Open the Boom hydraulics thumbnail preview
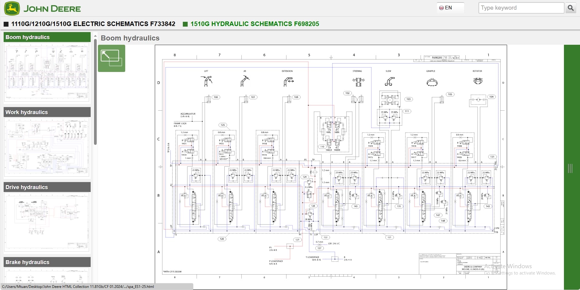 [47, 72]
